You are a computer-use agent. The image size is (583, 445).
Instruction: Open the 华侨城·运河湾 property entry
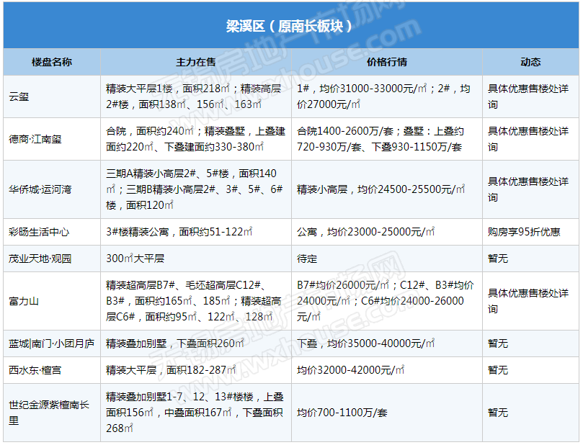coord(40,189)
